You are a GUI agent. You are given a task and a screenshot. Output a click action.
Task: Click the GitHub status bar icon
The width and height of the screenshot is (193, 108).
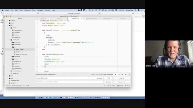[120, 86]
